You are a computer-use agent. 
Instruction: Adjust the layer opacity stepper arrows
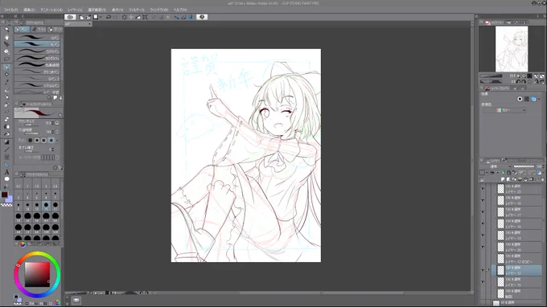[x=544, y=166]
